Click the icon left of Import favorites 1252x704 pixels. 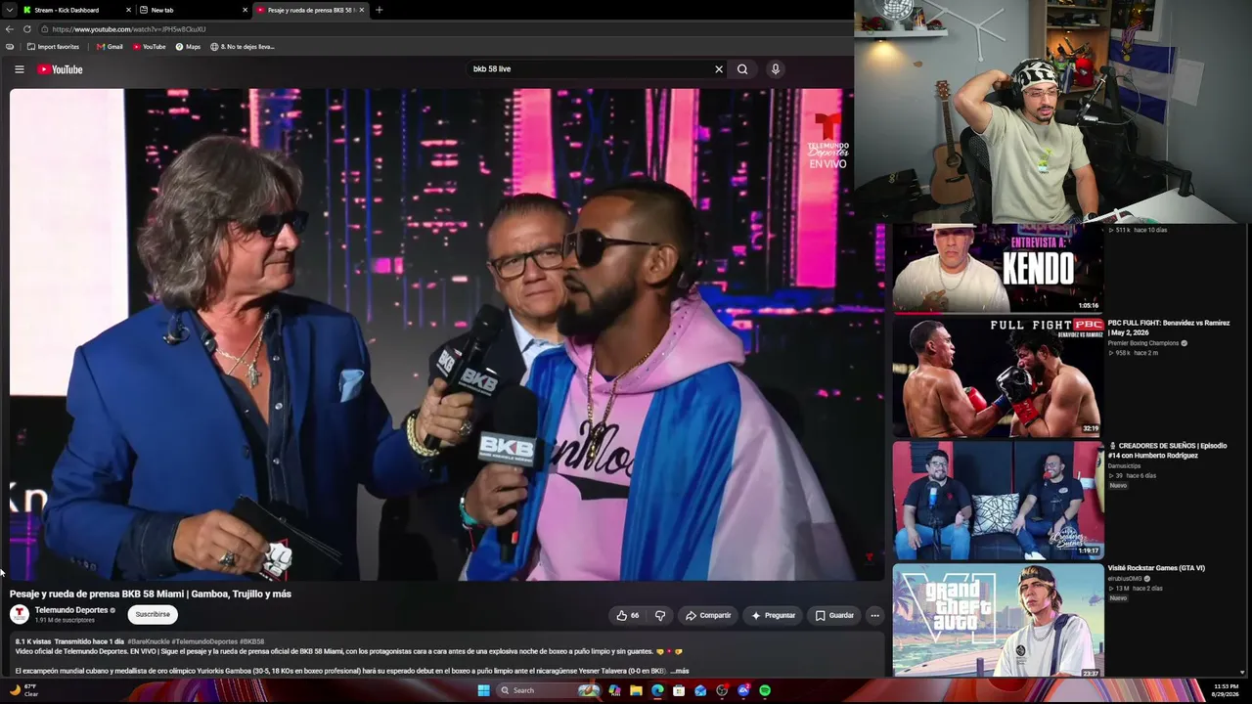point(10,47)
